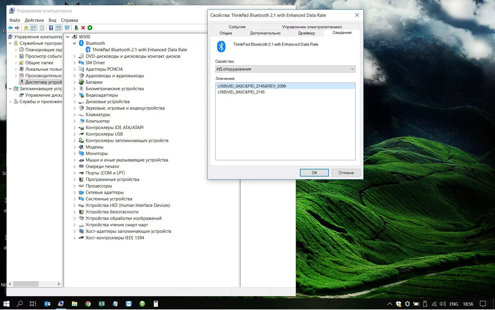
Task: Click Scan for hardware changes monitor icon
Action: click(67, 28)
